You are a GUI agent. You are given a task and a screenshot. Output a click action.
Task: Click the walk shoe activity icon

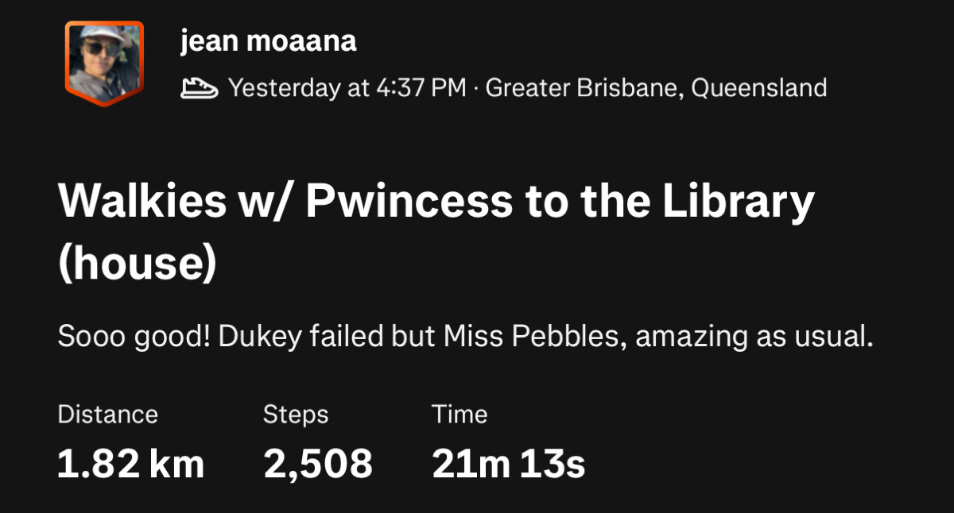[x=199, y=87]
